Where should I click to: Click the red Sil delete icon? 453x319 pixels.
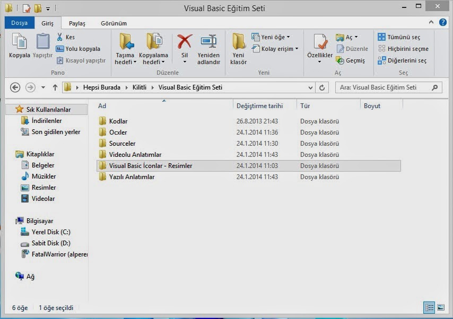[x=185, y=41]
